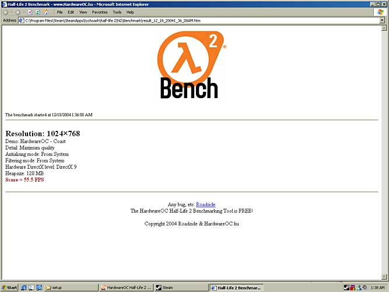Open the Back button history dropdown
This screenshot has width=389, height=292.
coord(12,12)
